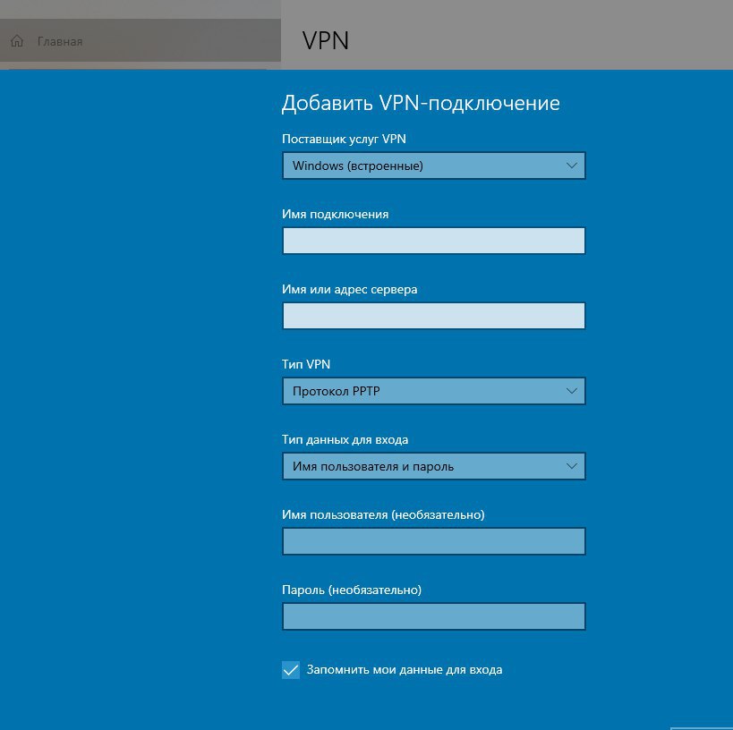The height and width of the screenshot is (730, 733).
Task: Click the Тип данных для входа label
Action: click(345, 439)
